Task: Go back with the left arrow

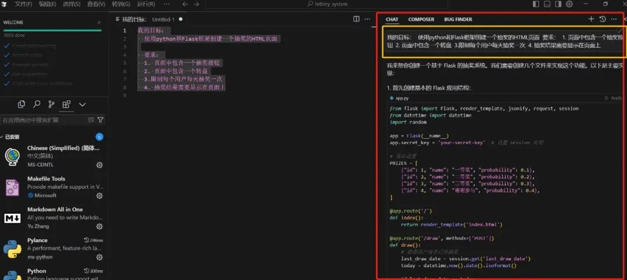Action: (x=185, y=4)
